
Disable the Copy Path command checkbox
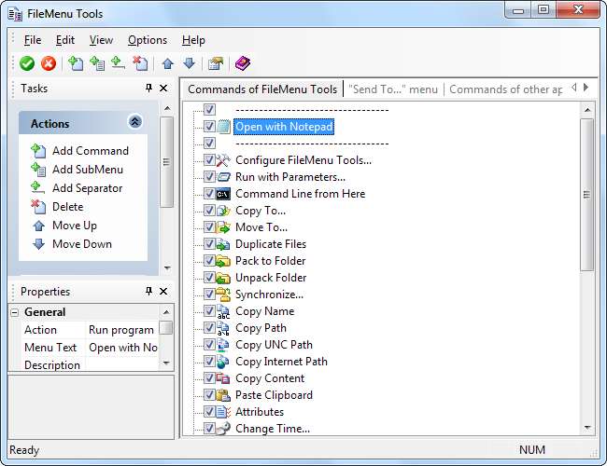coord(209,328)
